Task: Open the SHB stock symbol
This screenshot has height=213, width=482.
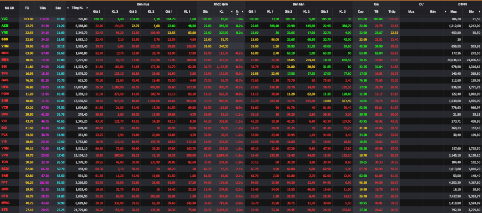Action: [x=5, y=100]
